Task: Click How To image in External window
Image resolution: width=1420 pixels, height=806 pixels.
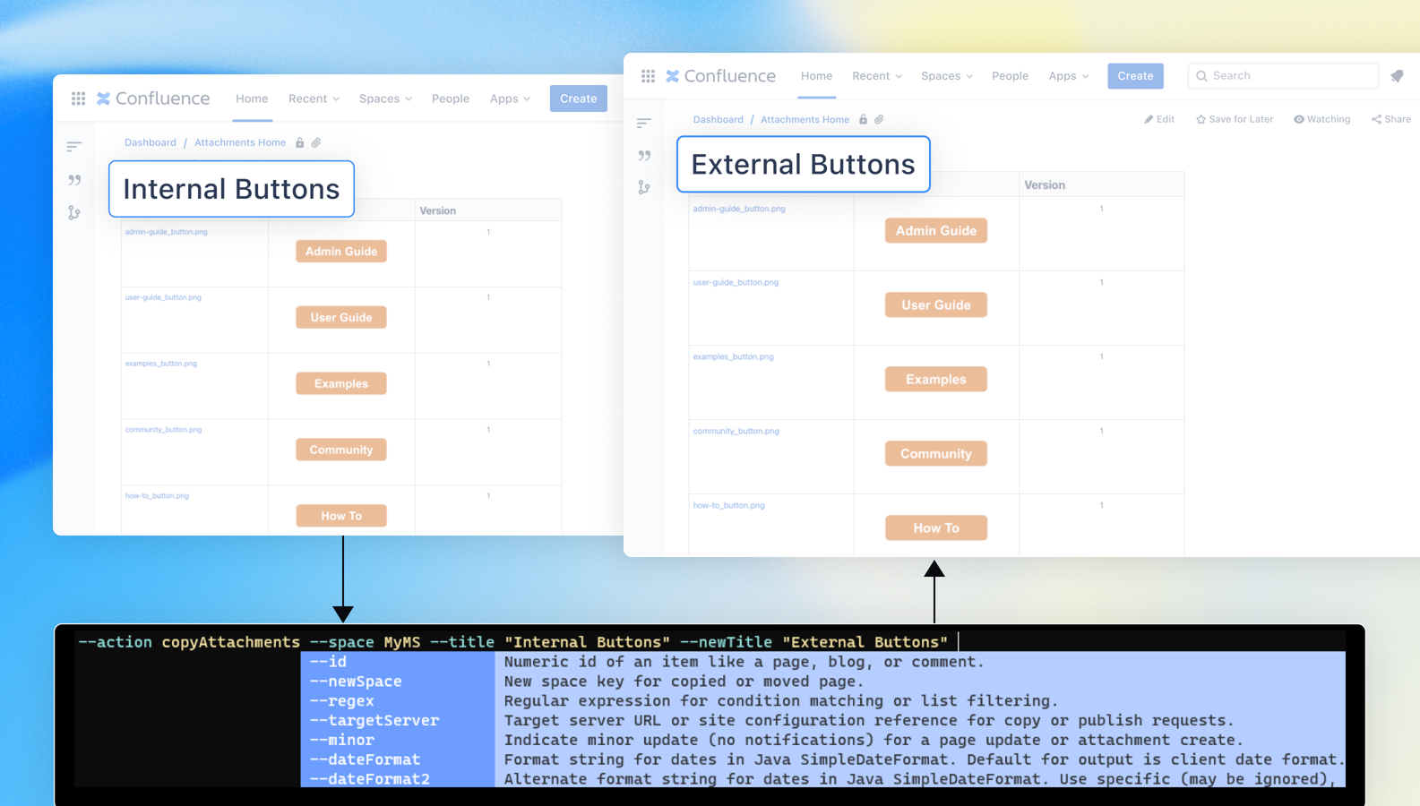Action: point(936,528)
